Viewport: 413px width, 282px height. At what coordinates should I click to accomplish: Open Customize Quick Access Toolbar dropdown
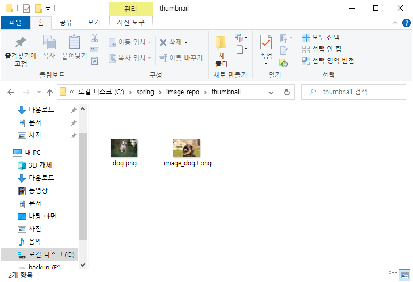[48, 9]
